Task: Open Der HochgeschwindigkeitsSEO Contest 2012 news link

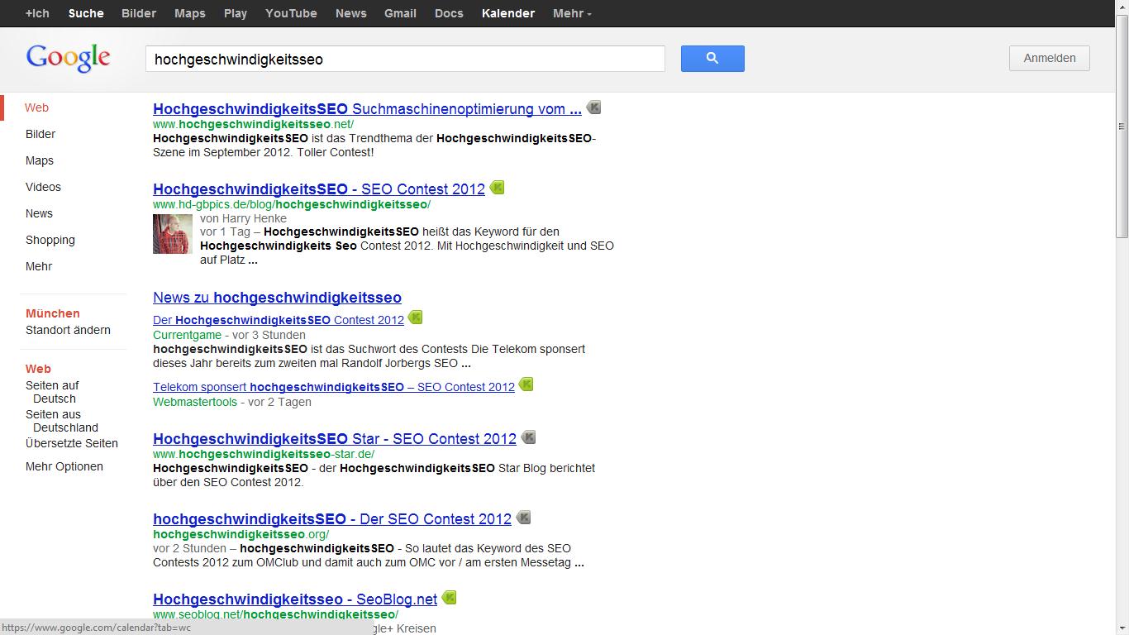Action: click(x=279, y=320)
